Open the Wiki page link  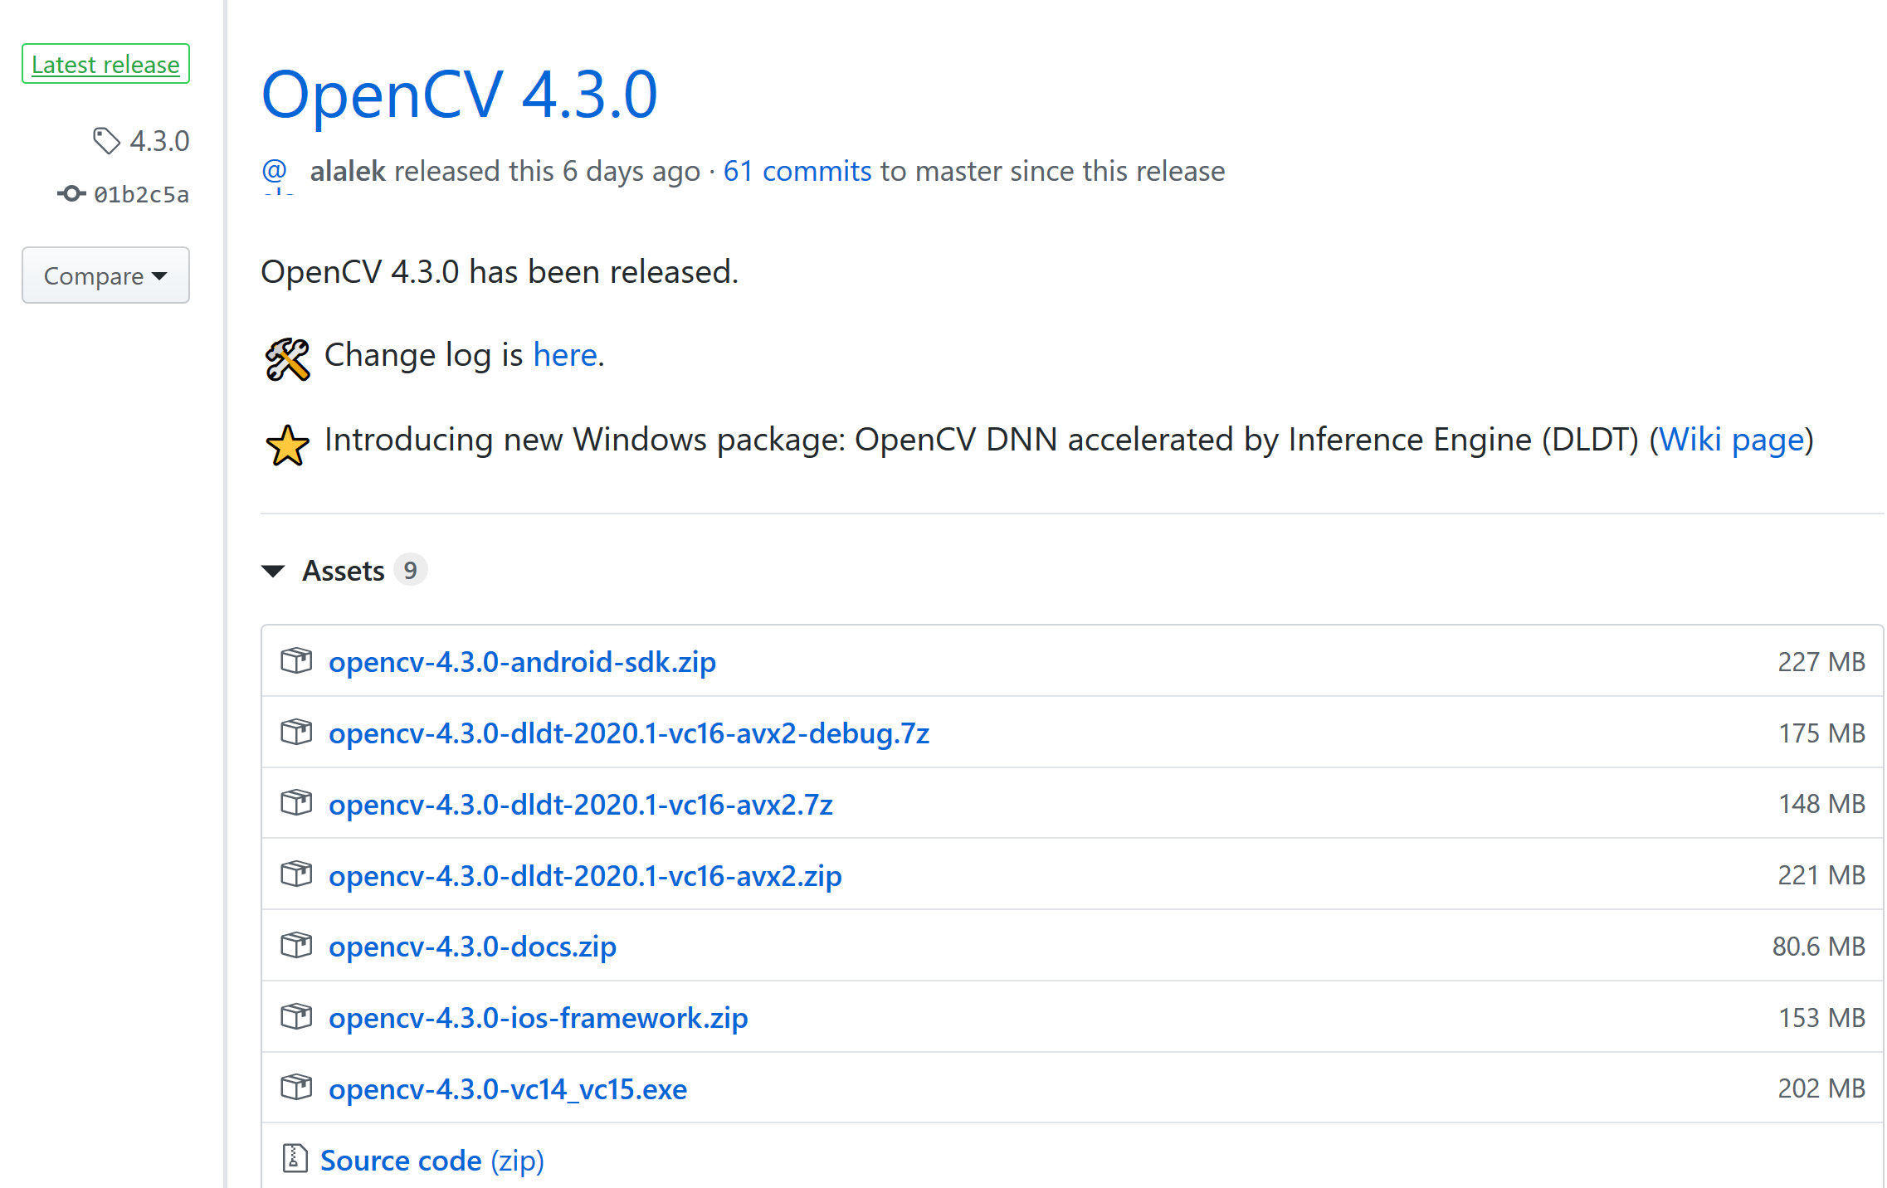coord(1732,440)
